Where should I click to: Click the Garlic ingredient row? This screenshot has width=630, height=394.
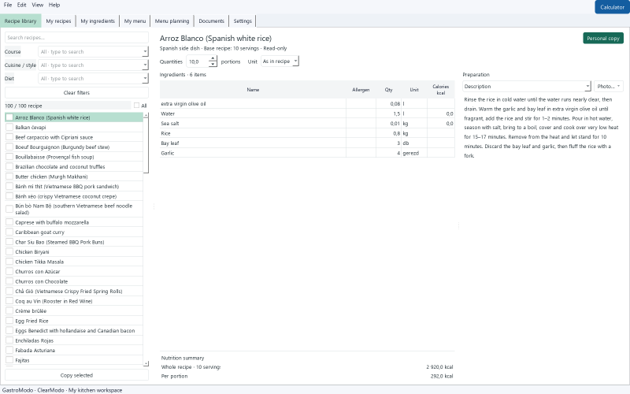coord(307,153)
